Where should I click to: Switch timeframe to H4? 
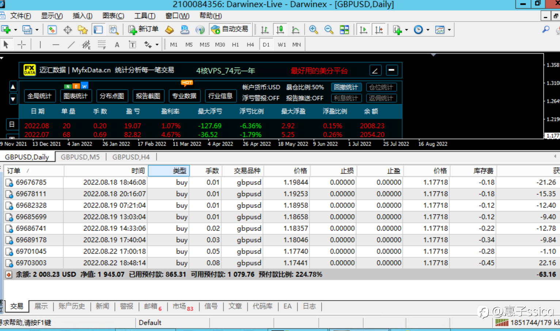click(x=250, y=45)
